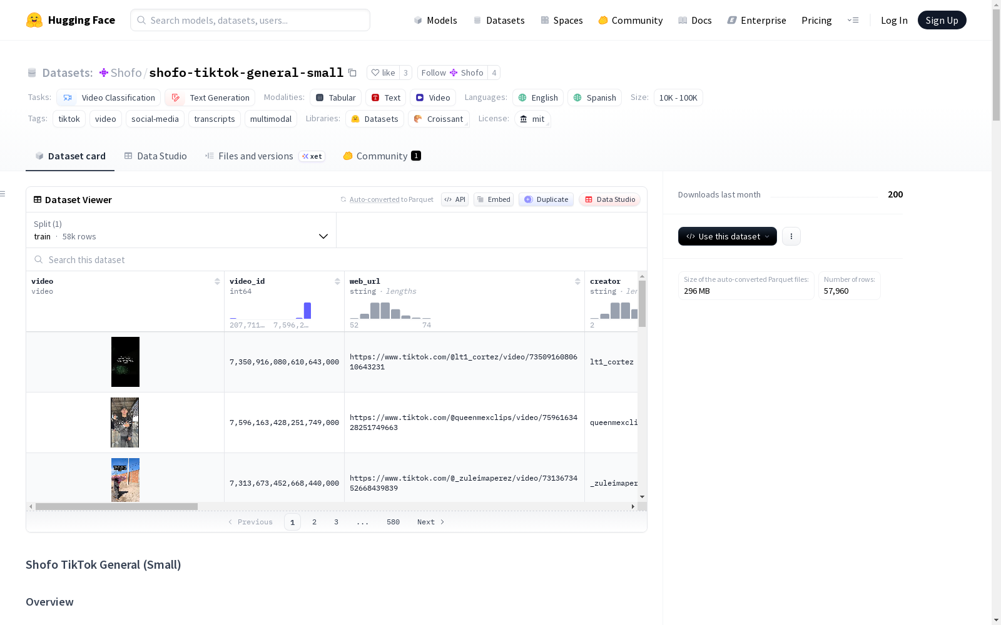Click the search magnifier in dataset search

(x=39, y=259)
